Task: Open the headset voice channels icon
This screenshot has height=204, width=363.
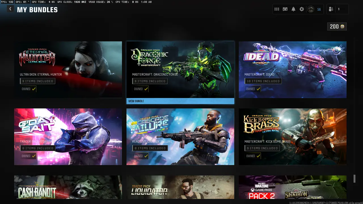Action: [x=285, y=9]
